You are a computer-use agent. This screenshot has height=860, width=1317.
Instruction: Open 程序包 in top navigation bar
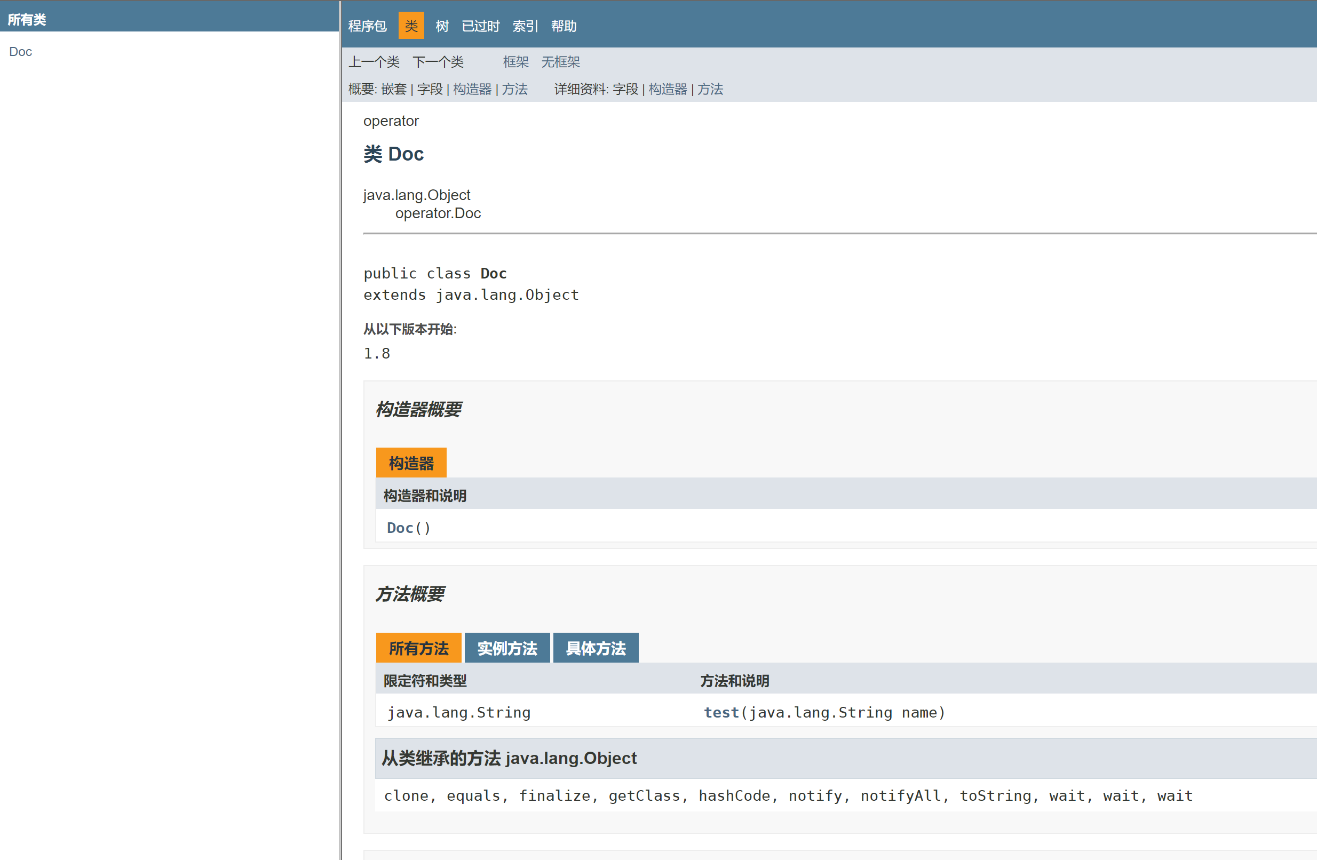[367, 26]
